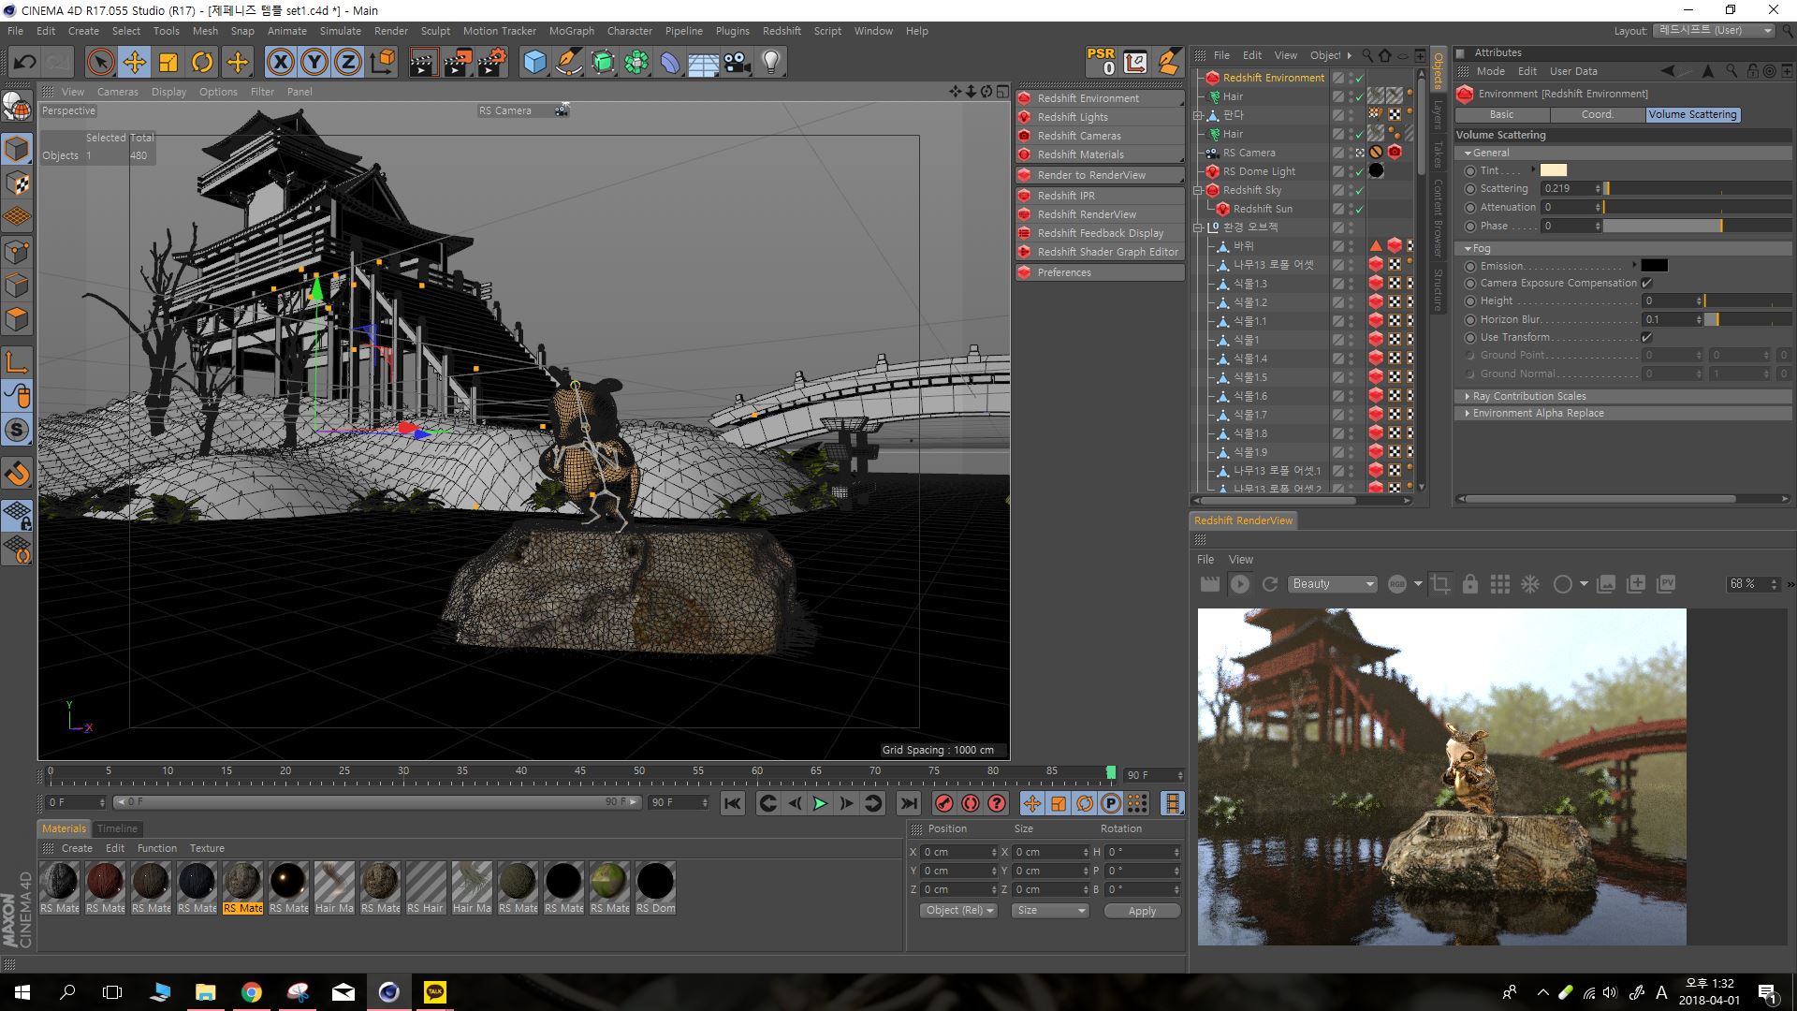Open Redshift Preferences button

(1100, 272)
